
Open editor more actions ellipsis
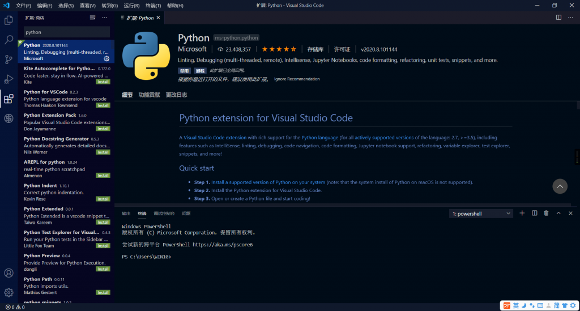coord(570,18)
